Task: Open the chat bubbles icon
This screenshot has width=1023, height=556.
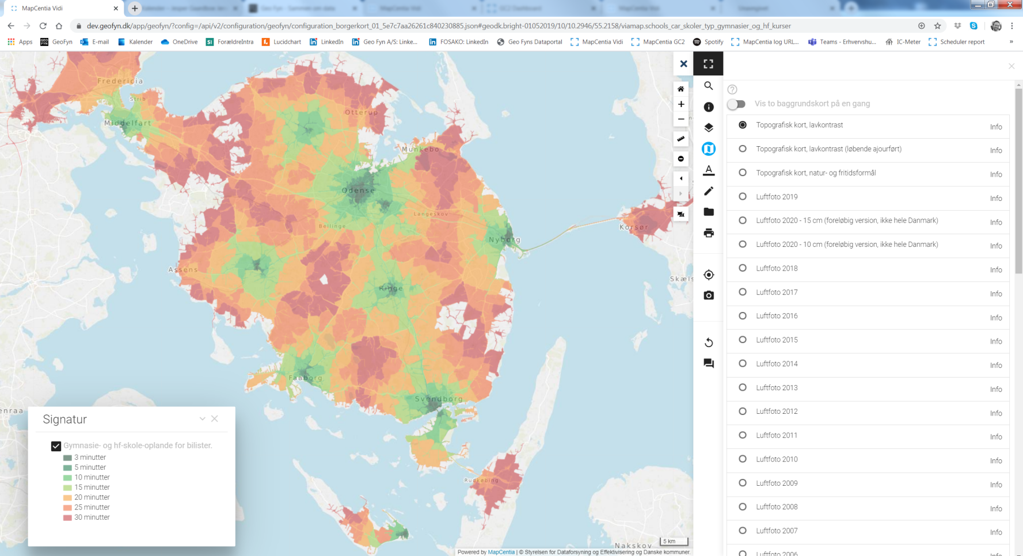Action: 709,363
